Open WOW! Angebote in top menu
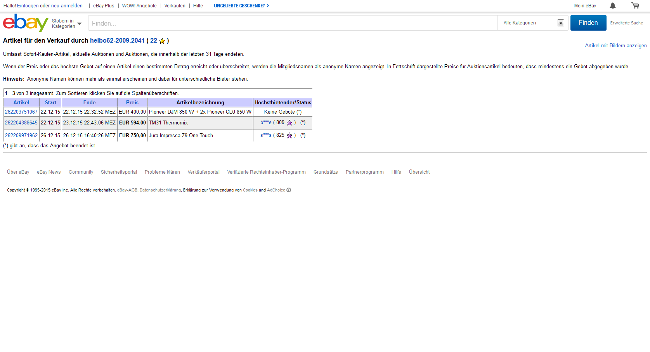 pos(139,6)
